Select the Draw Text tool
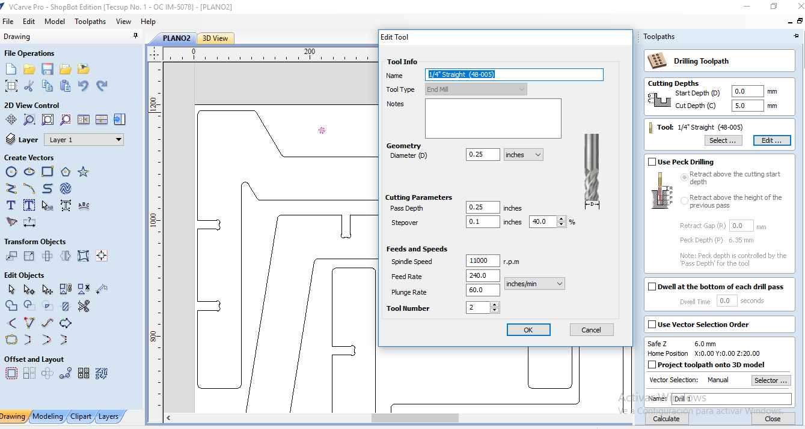The height and width of the screenshot is (429, 805). (11, 205)
